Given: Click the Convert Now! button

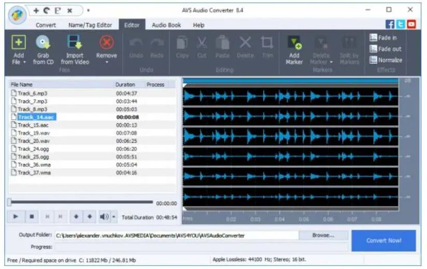Looking at the screenshot, I should [383, 240].
